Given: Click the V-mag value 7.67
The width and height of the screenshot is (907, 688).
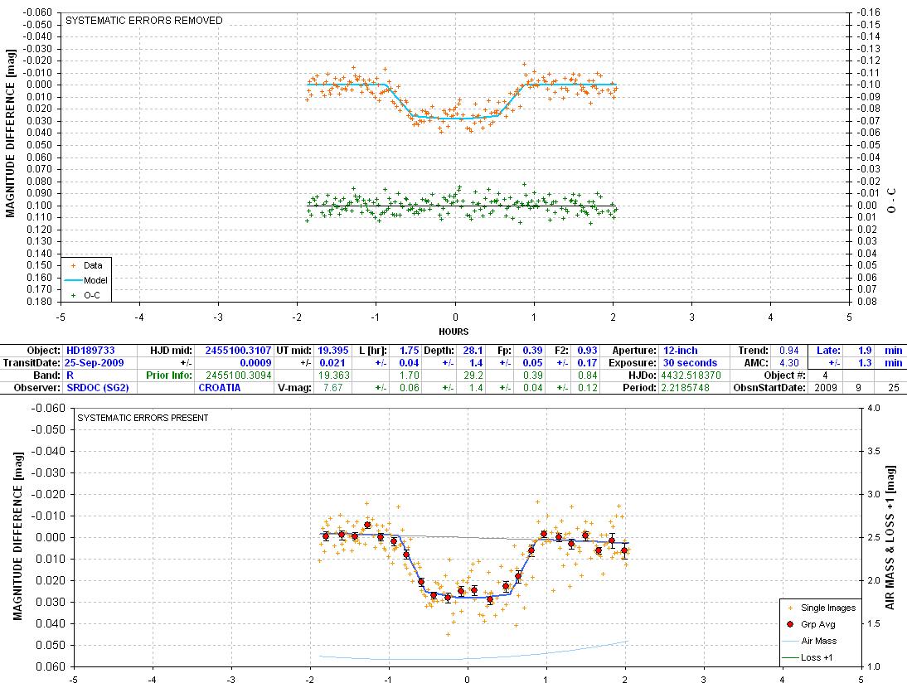Looking at the screenshot, I should [332, 387].
